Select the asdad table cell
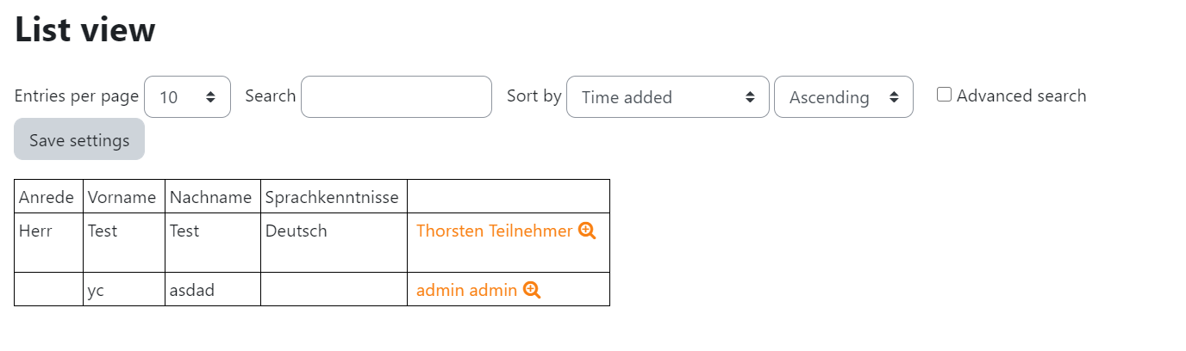 [213, 289]
